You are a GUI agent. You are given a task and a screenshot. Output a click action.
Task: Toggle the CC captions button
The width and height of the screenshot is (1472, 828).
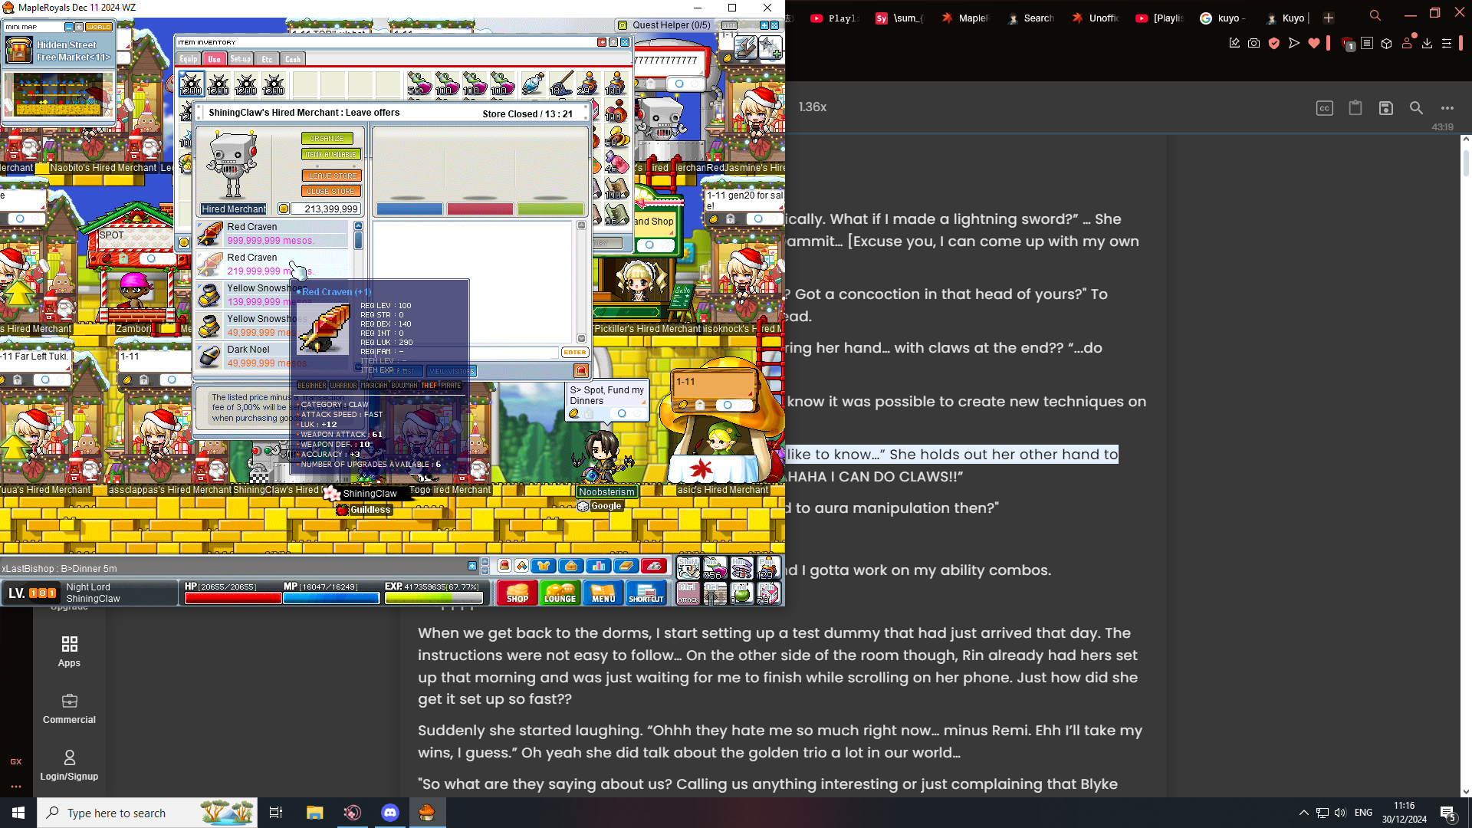[1324, 108]
